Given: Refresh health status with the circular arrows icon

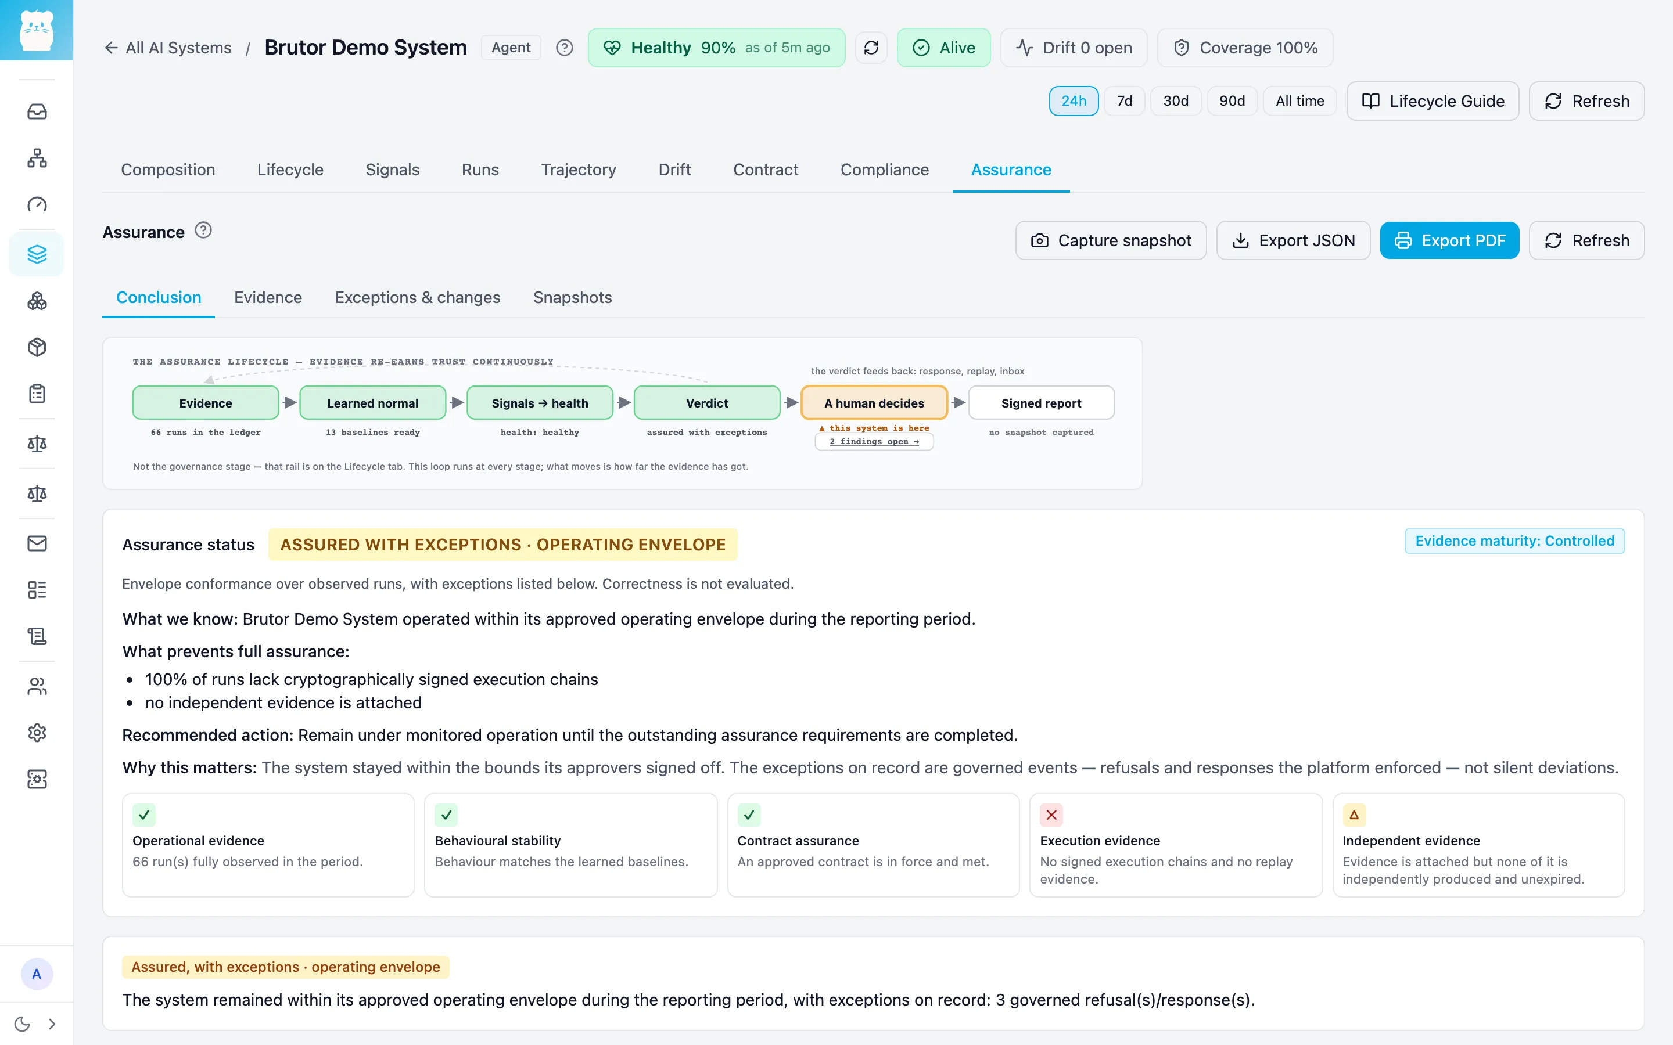Looking at the screenshot, I should pyautogui.click(x=871, y=48).
